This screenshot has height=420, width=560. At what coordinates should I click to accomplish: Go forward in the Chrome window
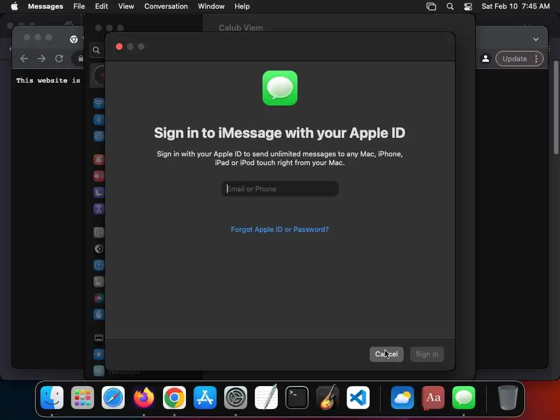pos(42,59)
